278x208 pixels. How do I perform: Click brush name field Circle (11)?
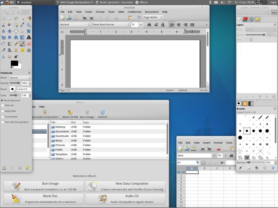24,89
